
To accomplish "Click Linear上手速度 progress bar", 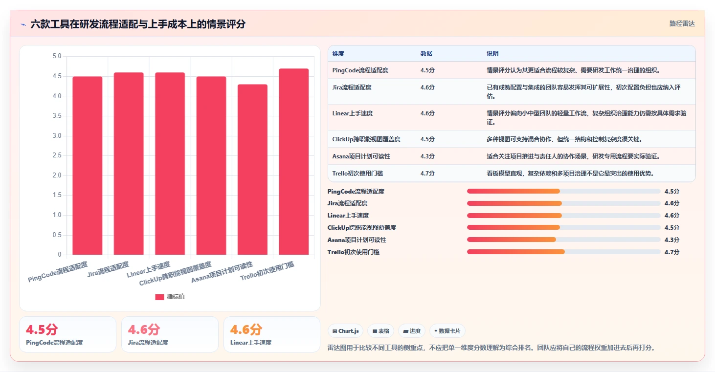I will (563, 216).
